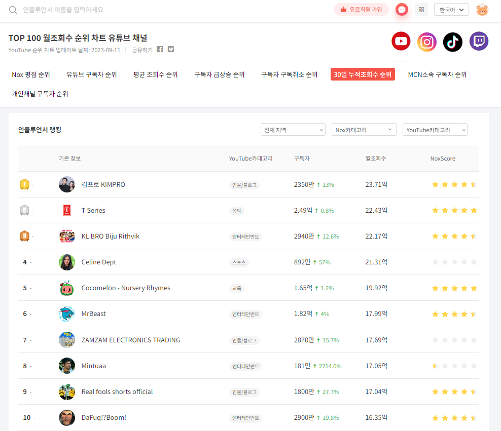Select the Twitch platform icon
This screenshot has width=501, height=431.
pyautogui.click(x=479, y=41)
